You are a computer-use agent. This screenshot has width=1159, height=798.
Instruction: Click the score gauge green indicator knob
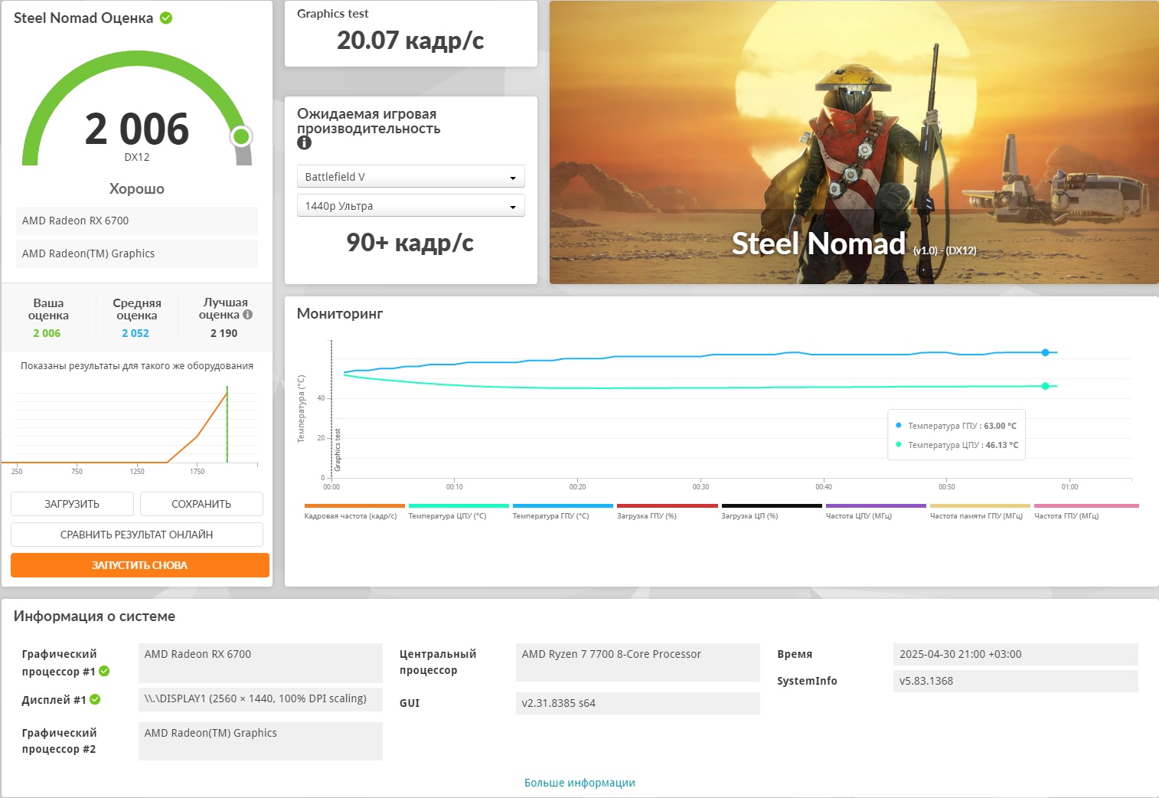pos(241,136)
